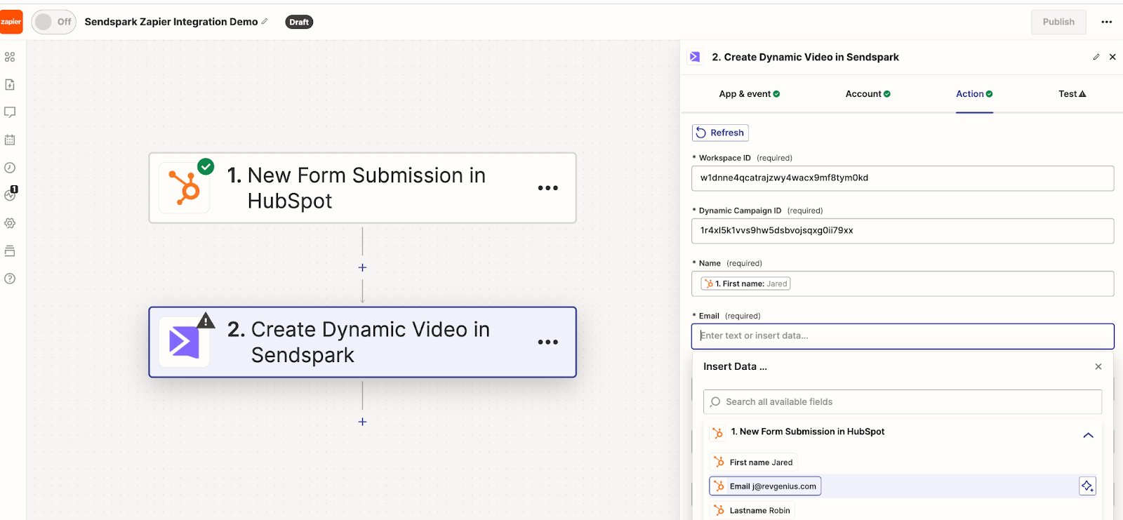Collapse the New Form Submission in HubSpot section
The image size is (1123, 520).
click(1088, 435)
